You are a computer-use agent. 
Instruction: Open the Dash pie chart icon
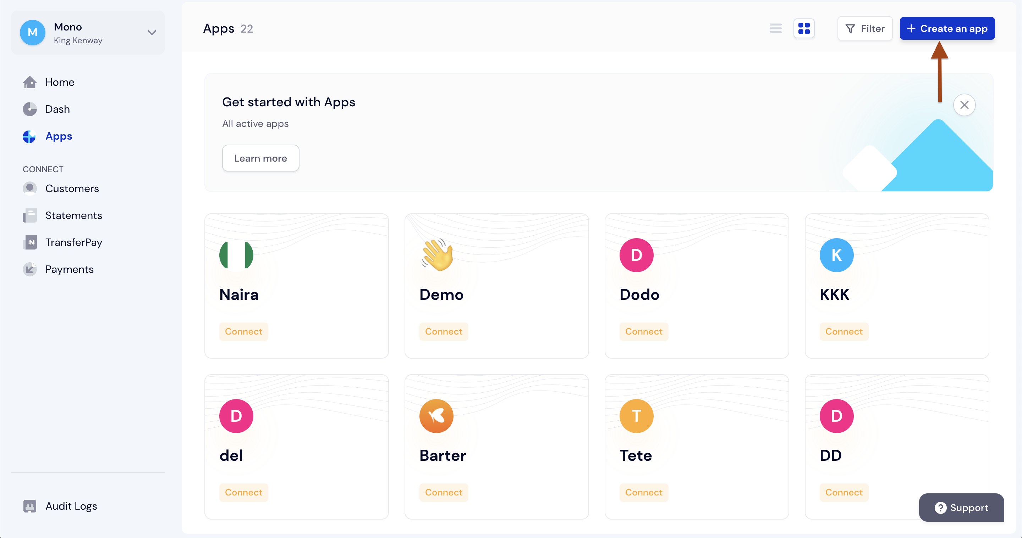tap(30, 109)
